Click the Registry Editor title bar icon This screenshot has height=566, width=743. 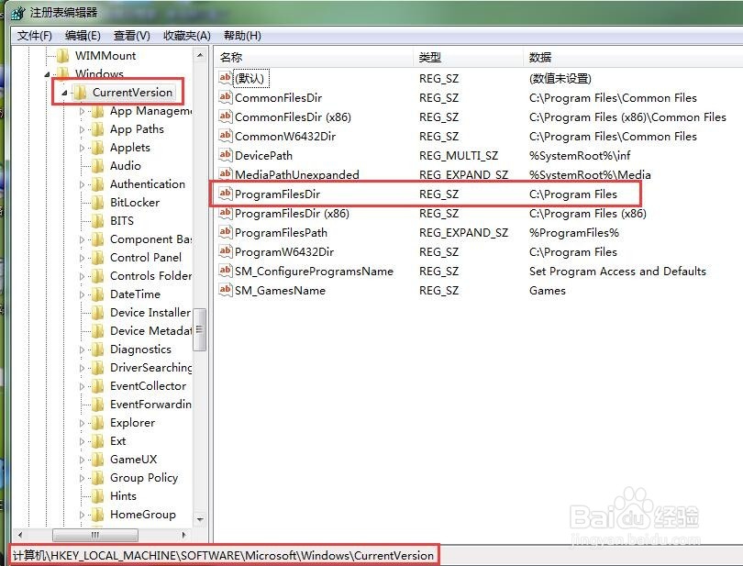pyautogui.click(x=18, y=13)
